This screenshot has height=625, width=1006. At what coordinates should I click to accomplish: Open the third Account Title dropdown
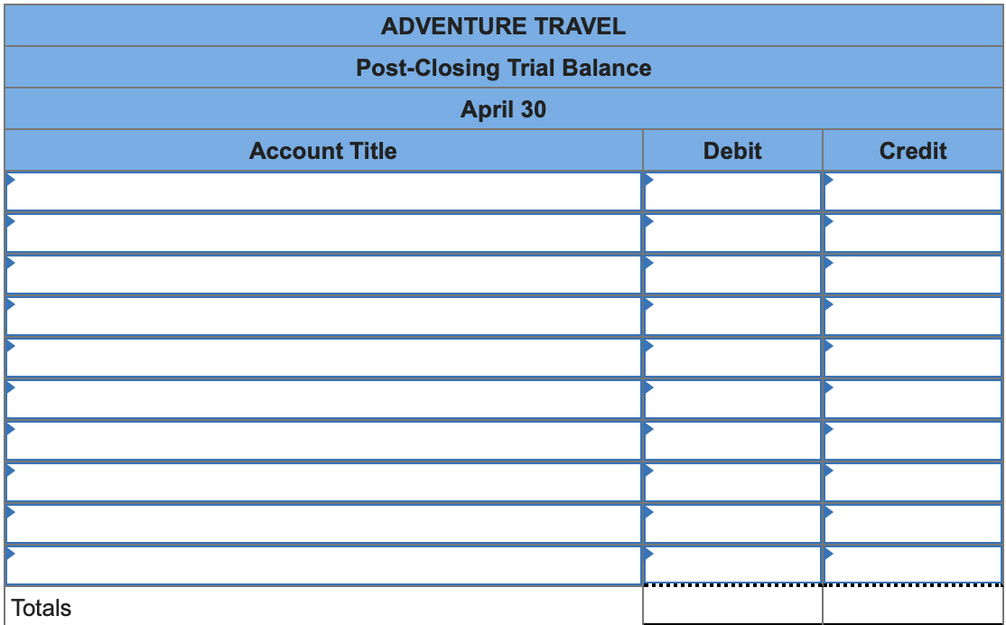coord(321,274)
